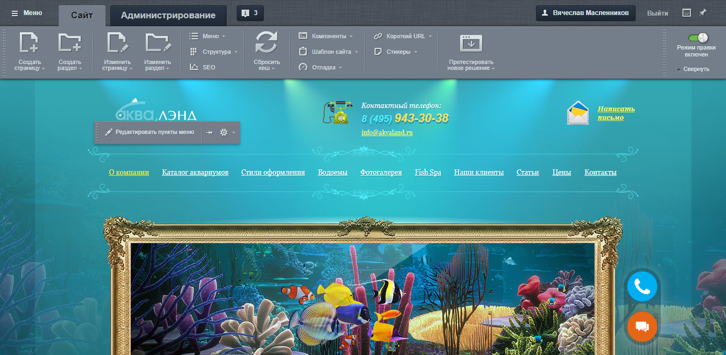
Task: Open the Каталог аквариумов menu item
Action: (195, 173)
